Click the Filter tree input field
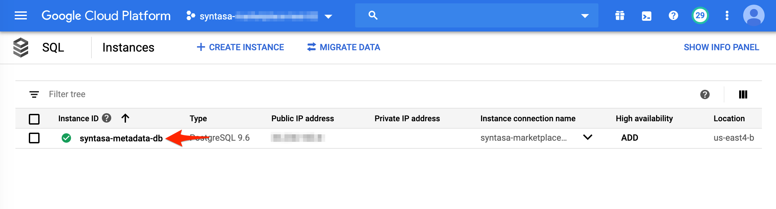Viewport: 776px width, 209px height. (201, 94)
